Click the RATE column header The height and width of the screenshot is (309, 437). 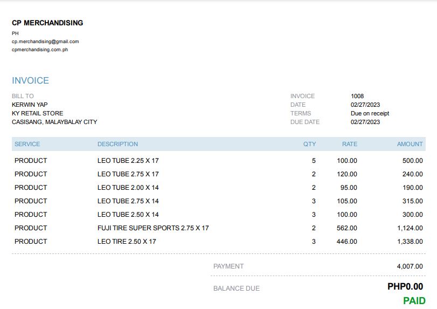point(350,144)
